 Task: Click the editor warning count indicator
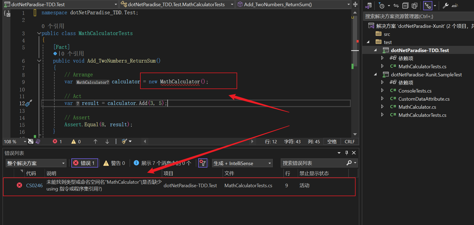tap(76, 141)
